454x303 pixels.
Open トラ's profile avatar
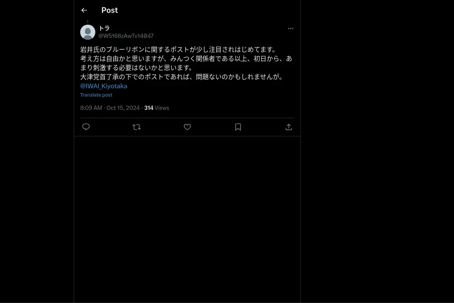pyautogui.click(x=88, y=32)
